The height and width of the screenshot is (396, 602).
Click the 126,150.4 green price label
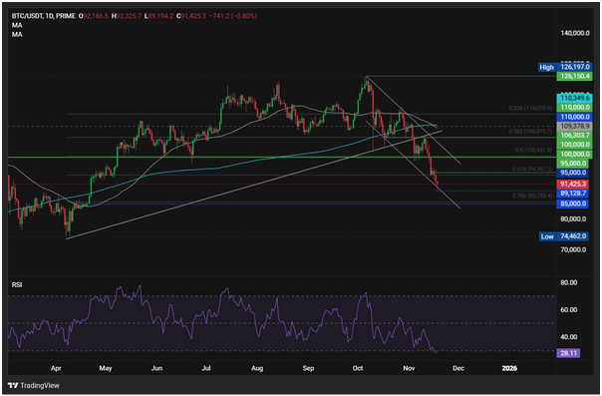(573, 76)
